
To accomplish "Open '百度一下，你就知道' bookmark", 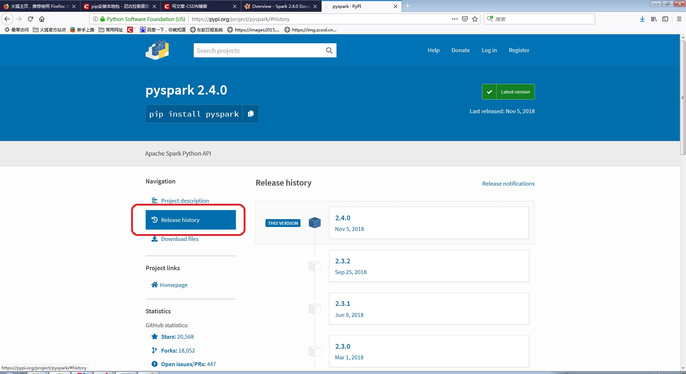I will click(163, 30).
